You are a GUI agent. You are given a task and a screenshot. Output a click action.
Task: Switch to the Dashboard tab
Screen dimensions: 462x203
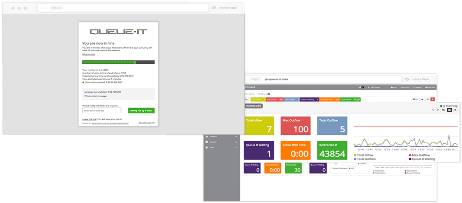point(265,94)
